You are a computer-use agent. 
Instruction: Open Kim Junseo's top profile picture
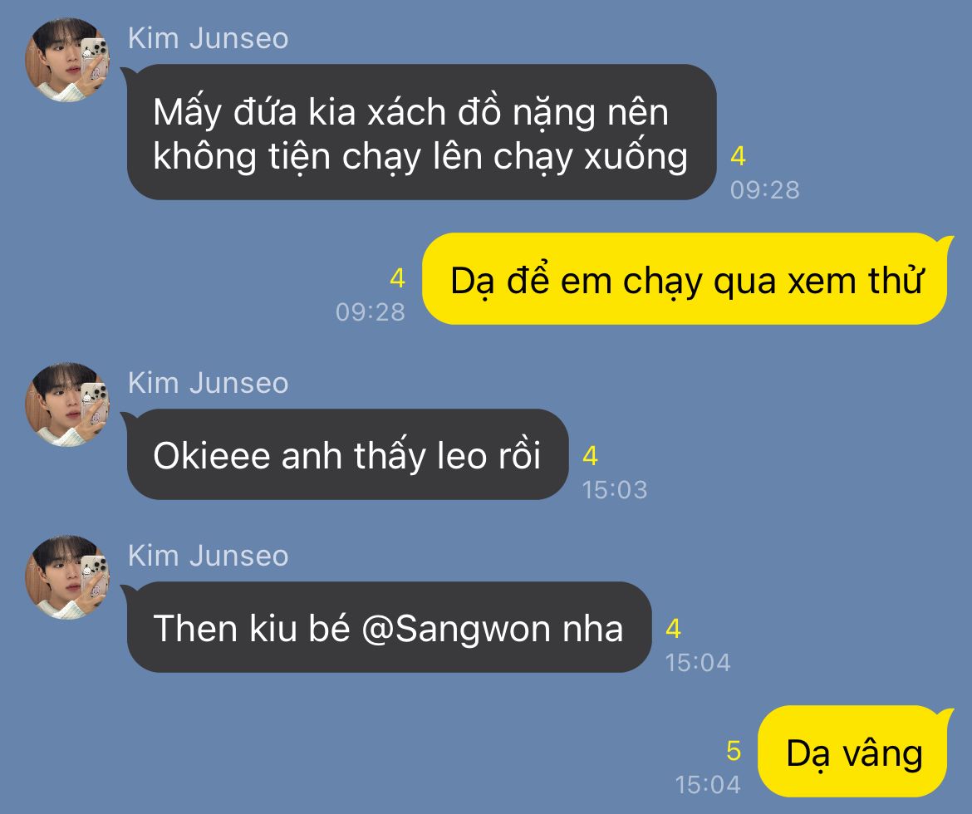[x=67, y=60]
